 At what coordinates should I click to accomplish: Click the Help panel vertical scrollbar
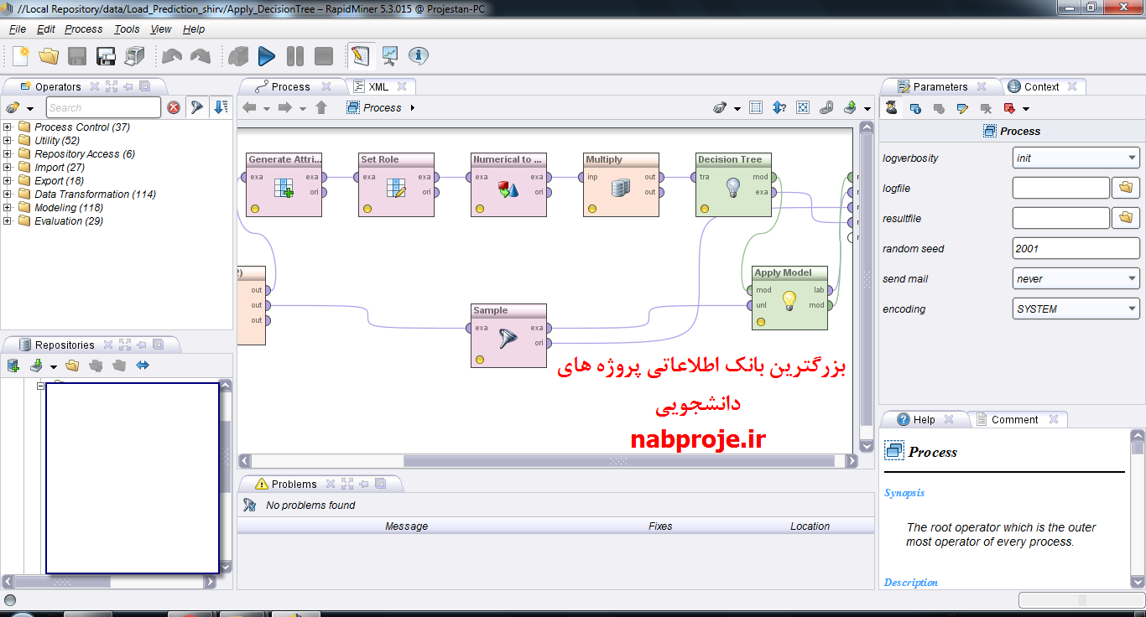pos(1138,508)
